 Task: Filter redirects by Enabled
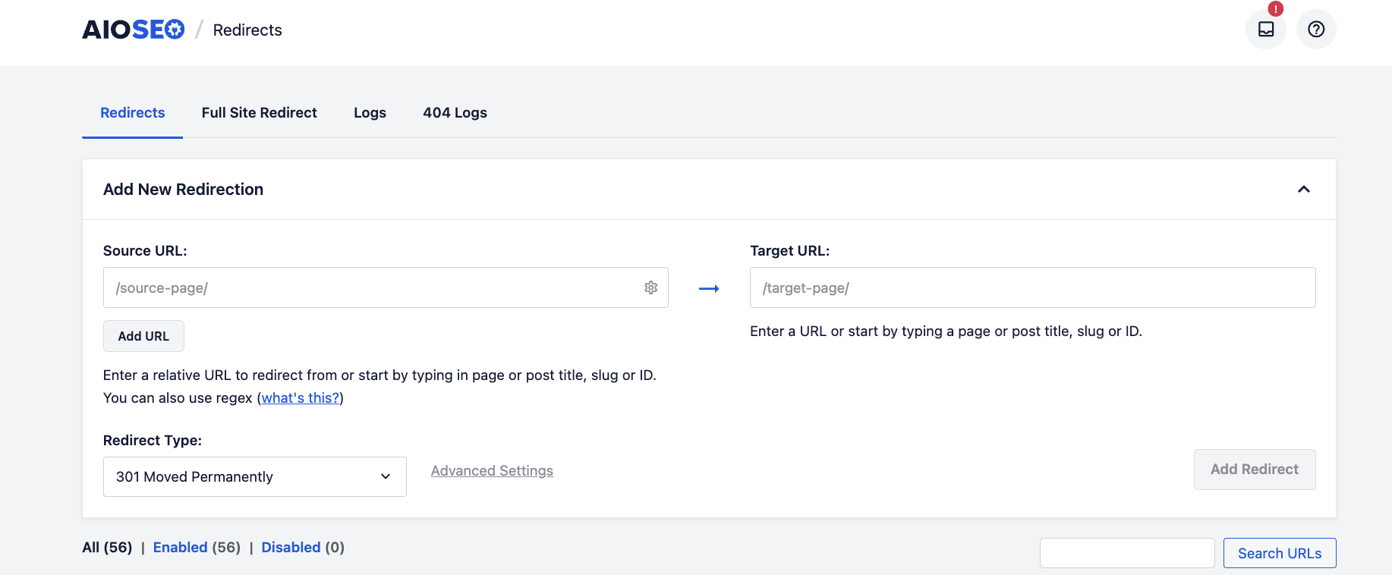180,548
